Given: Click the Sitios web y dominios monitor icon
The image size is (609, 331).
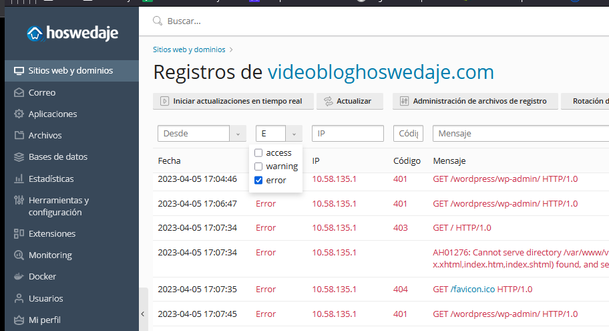Looking at the screenshot, I should tap(19, 71).
